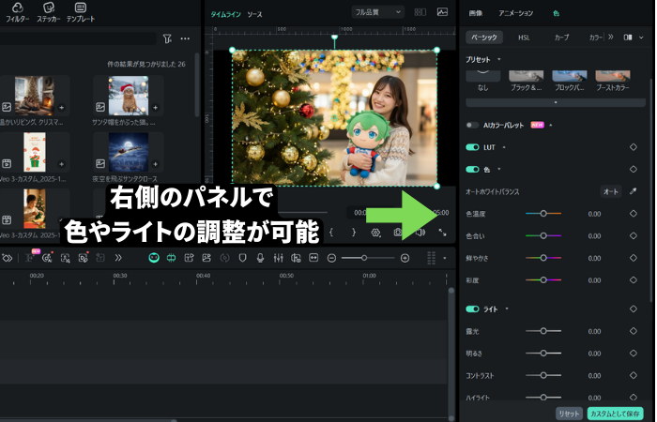657x422 pixels.
Task: Click the marker shield icon
Action: point(242,258)
